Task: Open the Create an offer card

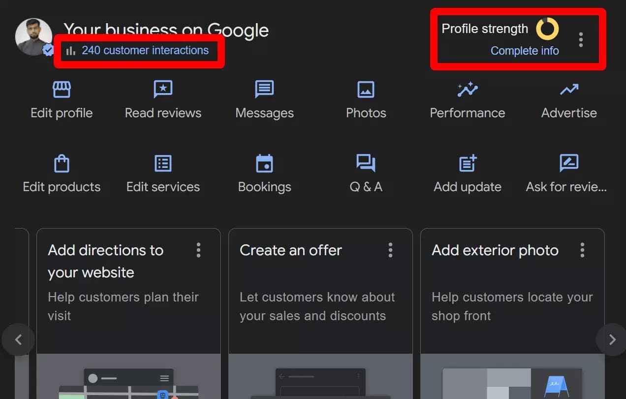Action: pyautogui.click(x=320, y=313)
